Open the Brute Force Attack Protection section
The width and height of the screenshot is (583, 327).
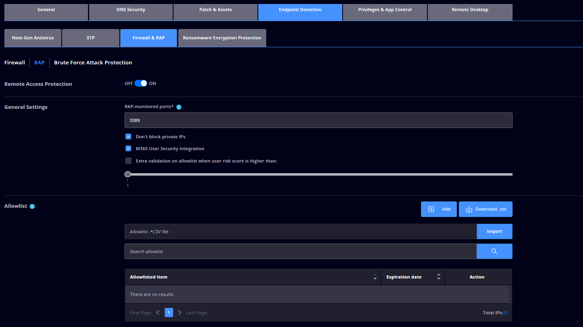coord(93,63)
